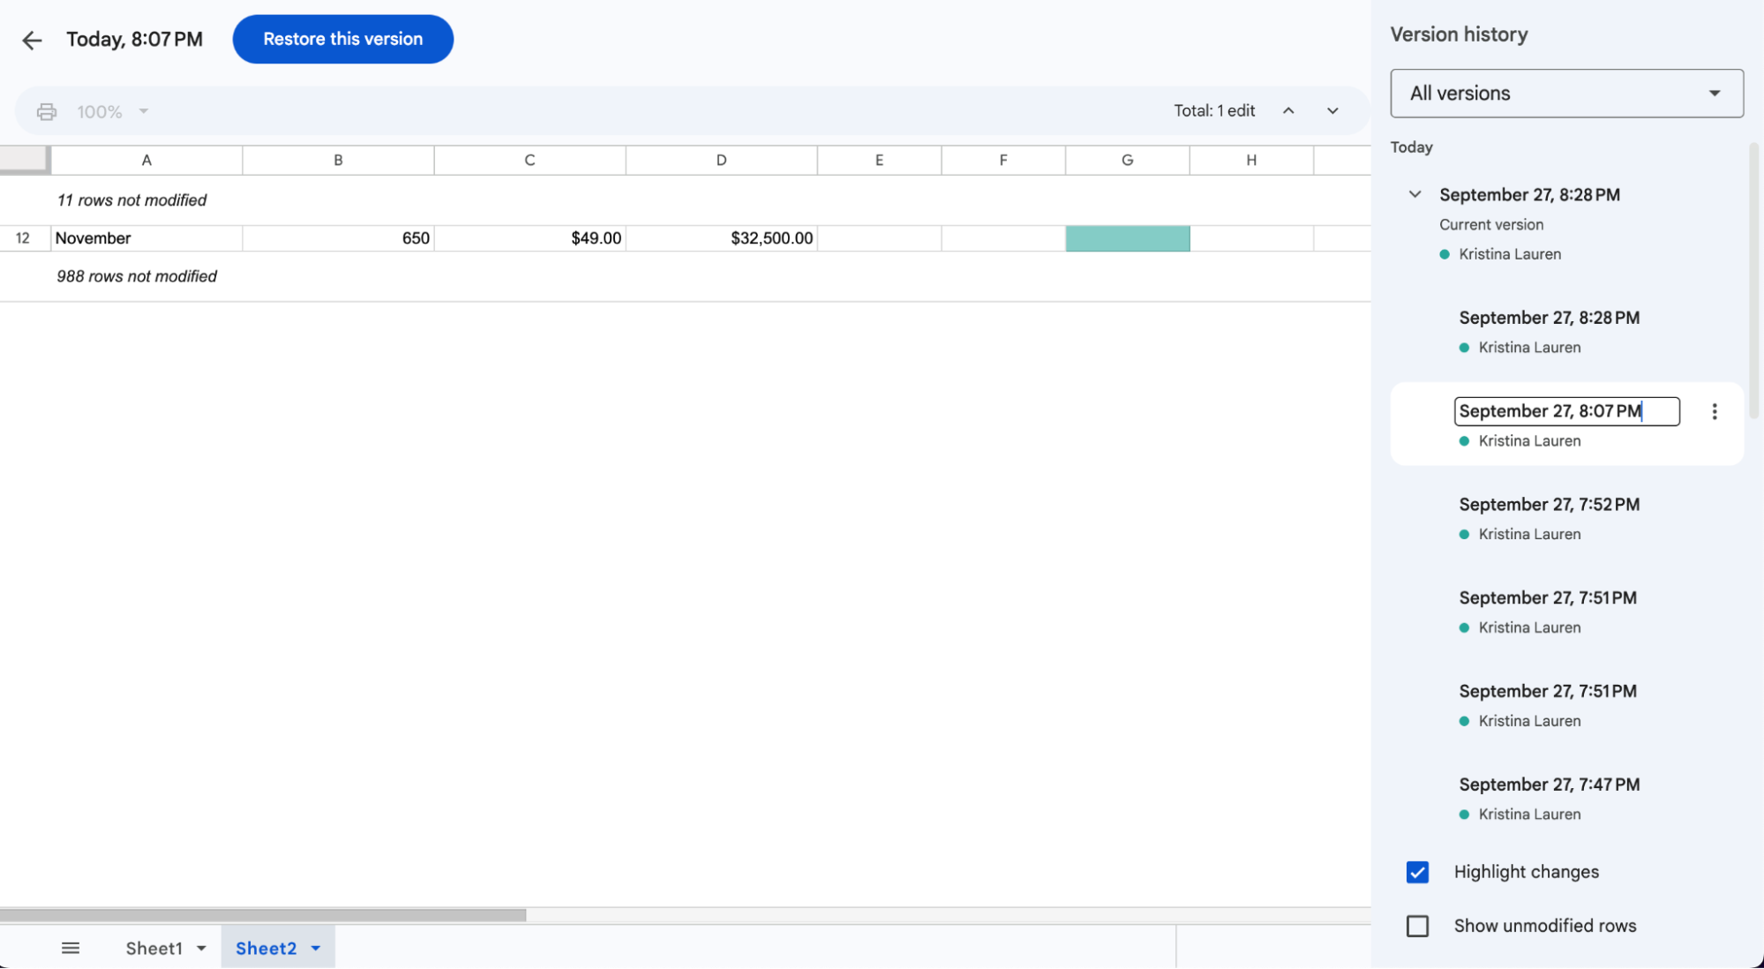This screenshot has height=969, width=1764.
Task: Click column B header
Action: coord(338,160)
